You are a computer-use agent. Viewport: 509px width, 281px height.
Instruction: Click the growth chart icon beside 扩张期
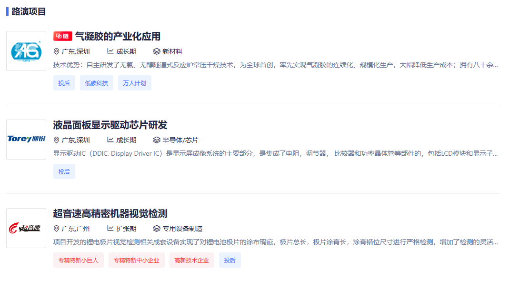[110, 229]
